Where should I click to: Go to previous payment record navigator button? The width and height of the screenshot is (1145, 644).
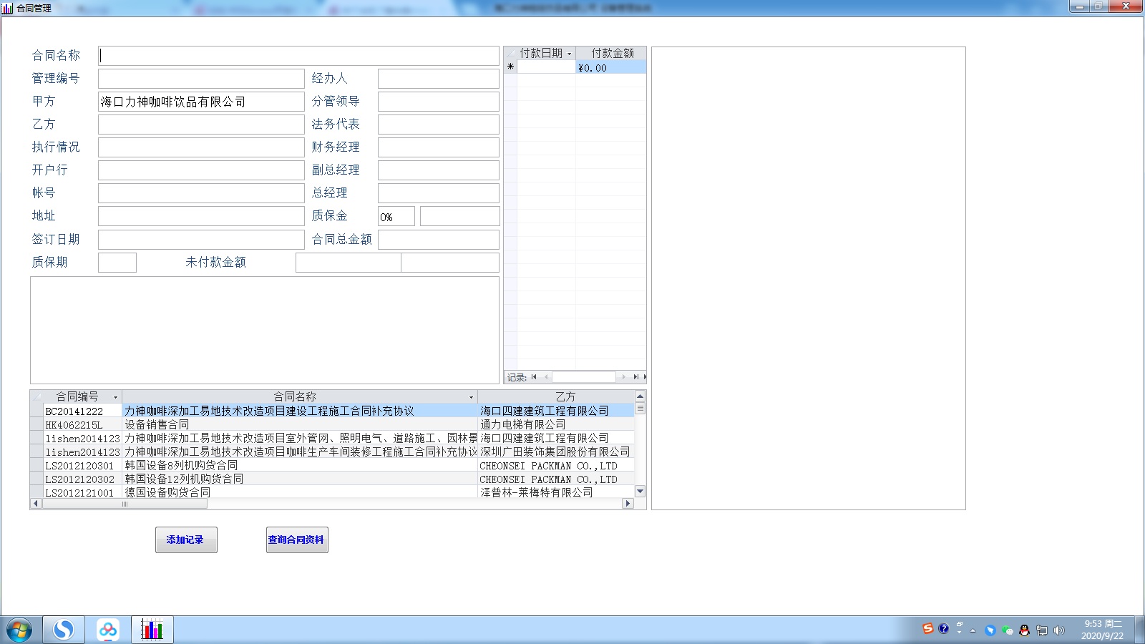point(546,377)
